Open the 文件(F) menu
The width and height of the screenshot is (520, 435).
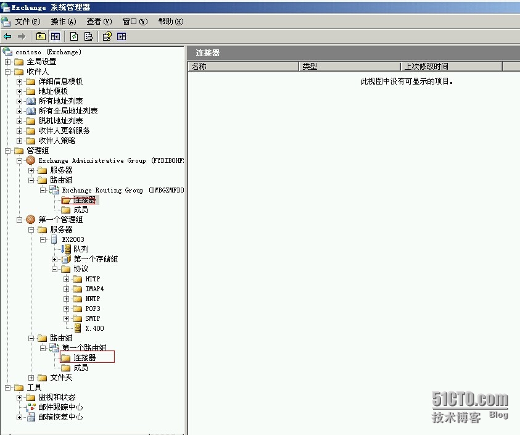pyautogui.click(x=28, y=22)
